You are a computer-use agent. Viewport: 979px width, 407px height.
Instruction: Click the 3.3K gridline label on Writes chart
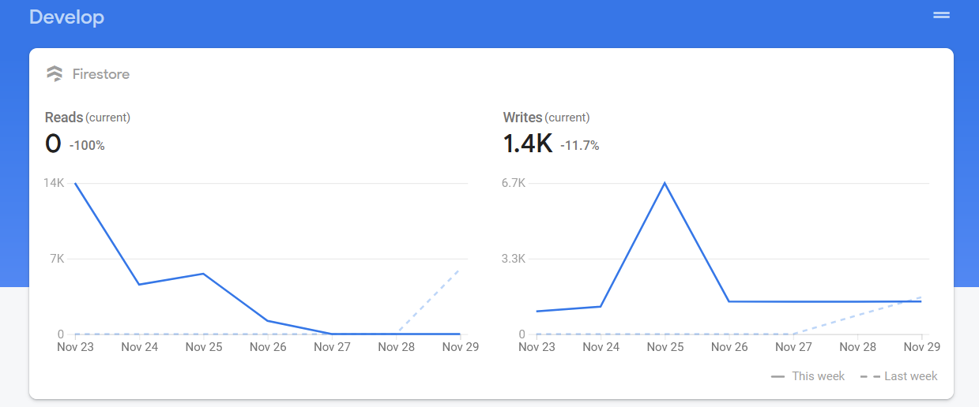pyautogui.click(x=514, y=259)
